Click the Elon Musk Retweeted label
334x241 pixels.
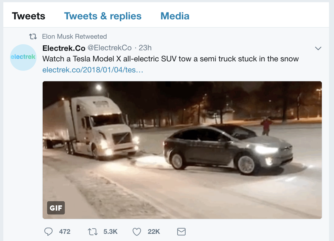tap(74, 36)
